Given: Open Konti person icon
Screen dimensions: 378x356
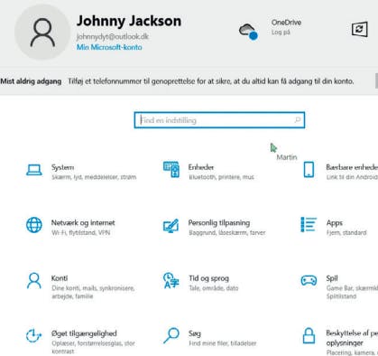Looking at the screenshot, I should [34, 281].
